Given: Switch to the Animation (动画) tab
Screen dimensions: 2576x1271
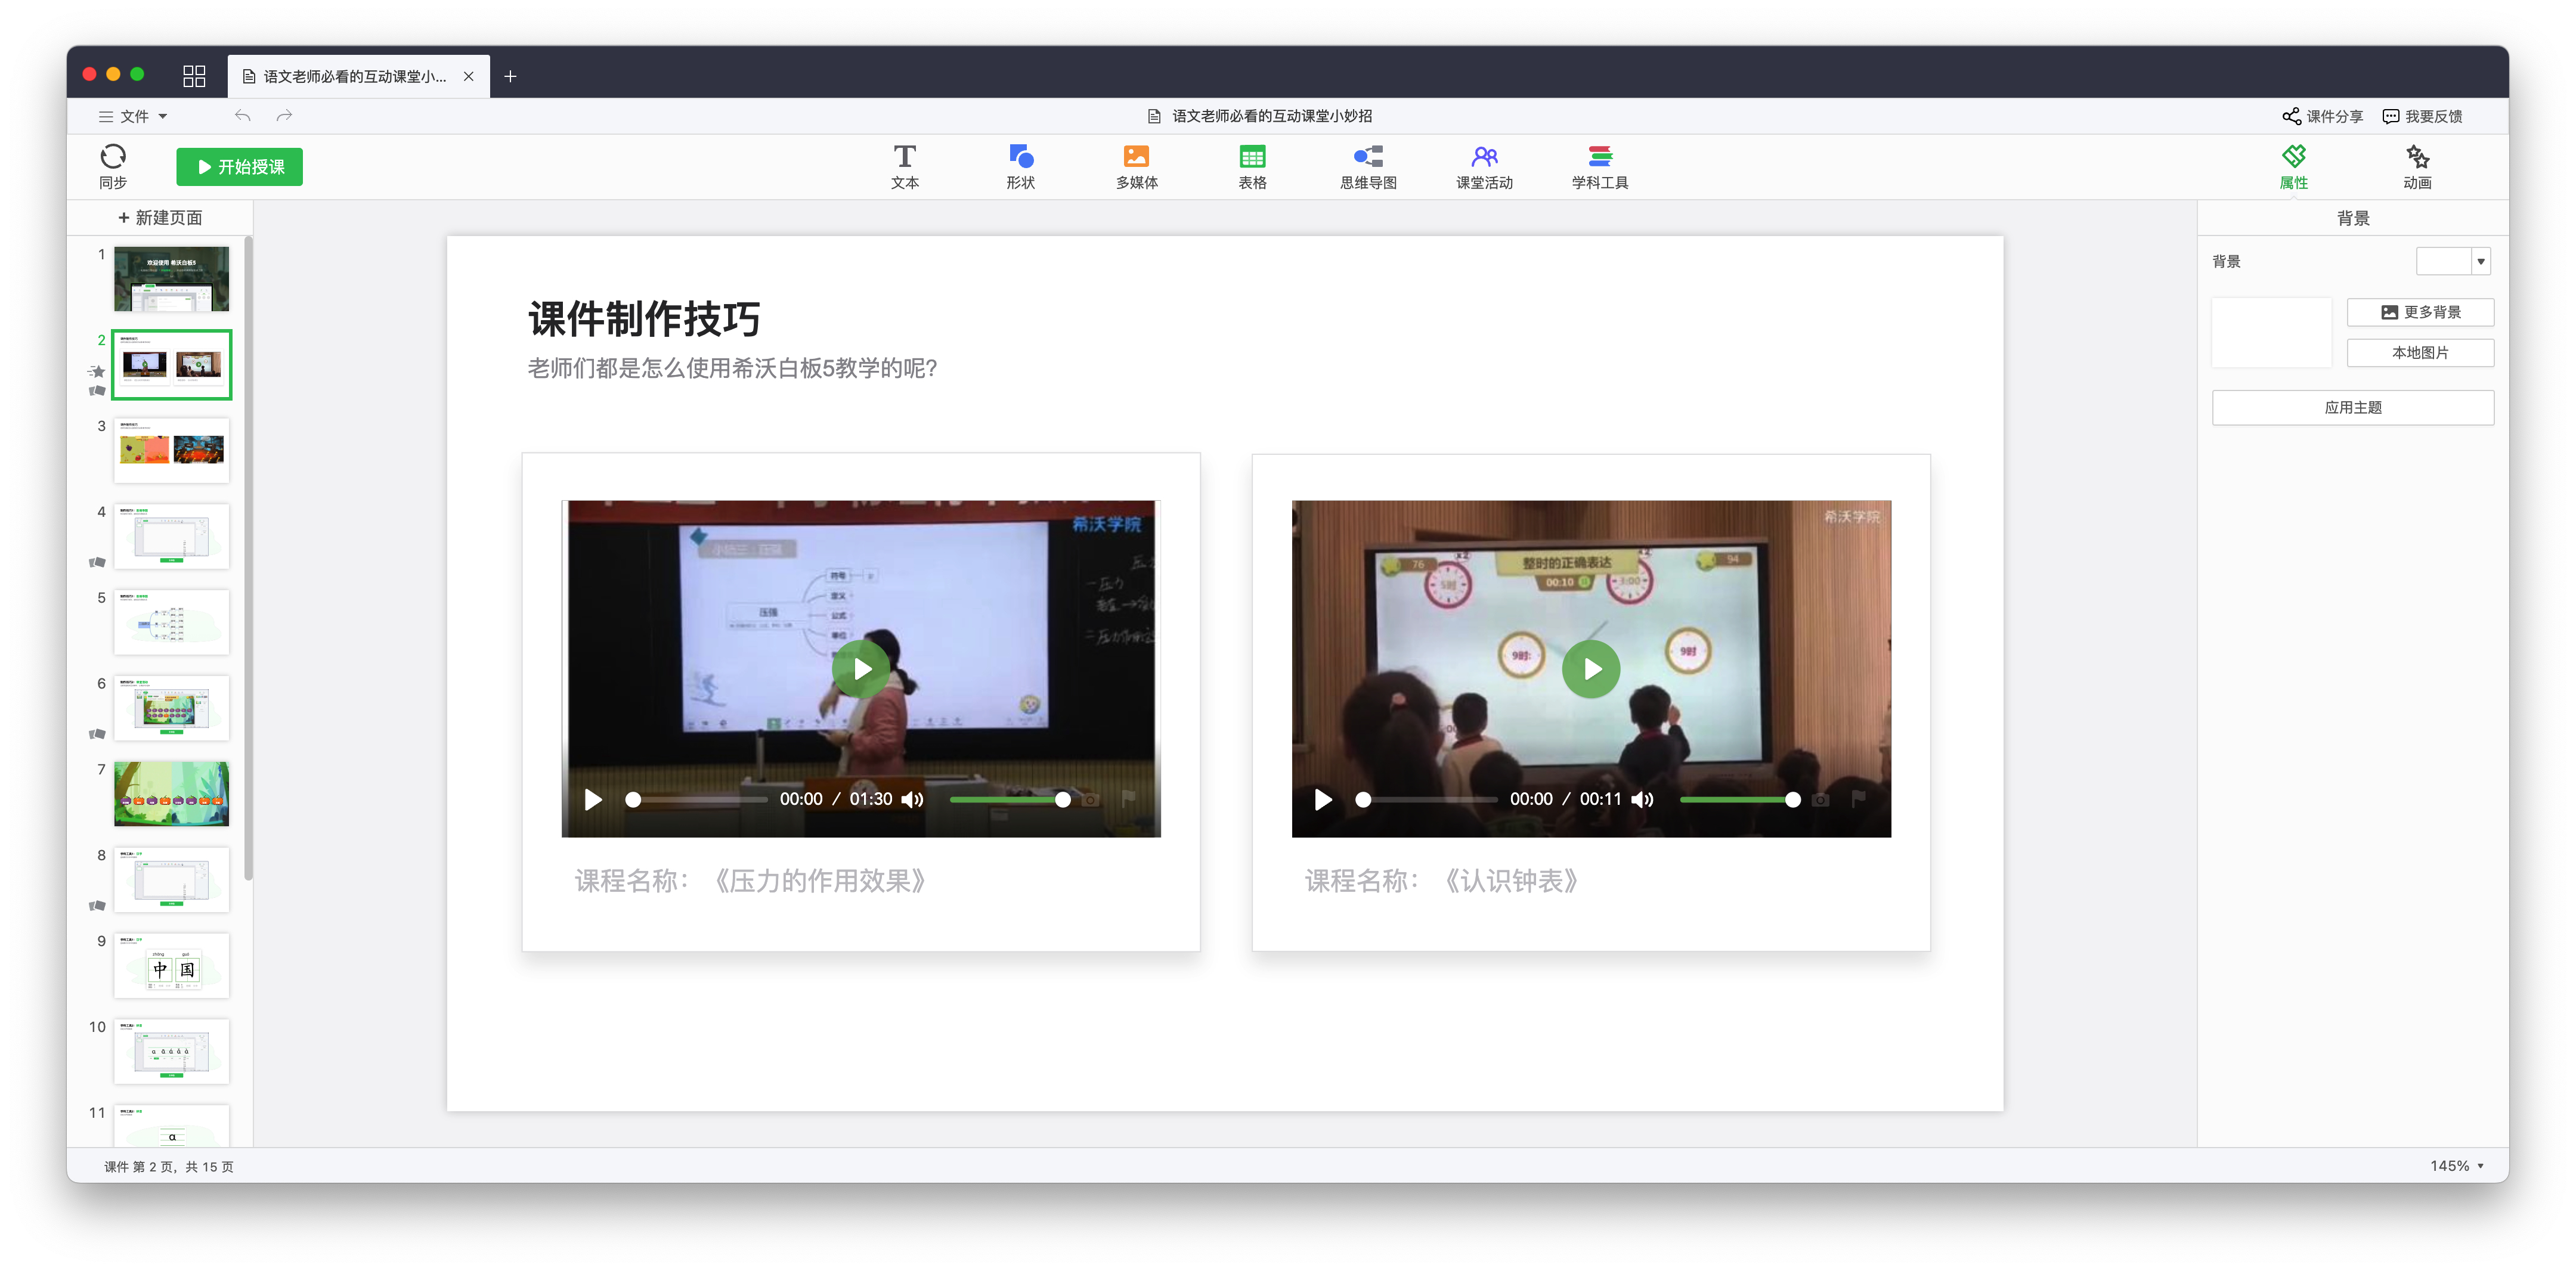Looking at the screenshot, I should click(2417, 166).
